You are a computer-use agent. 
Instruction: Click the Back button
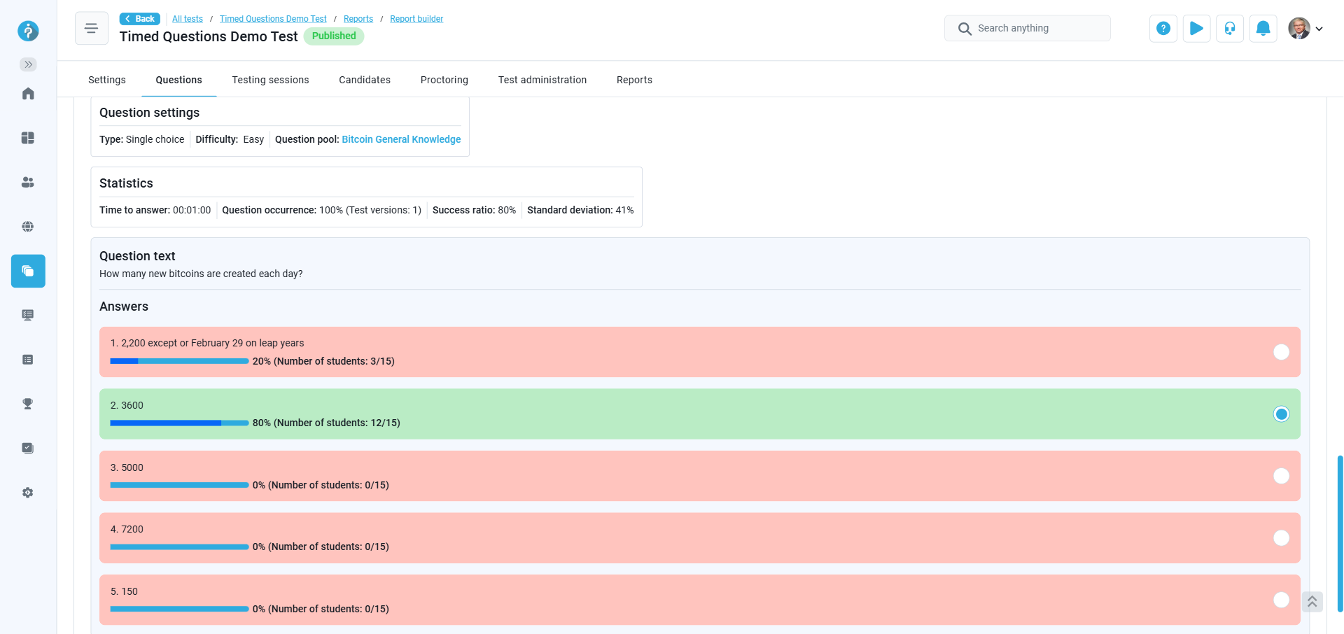(140, 19)
